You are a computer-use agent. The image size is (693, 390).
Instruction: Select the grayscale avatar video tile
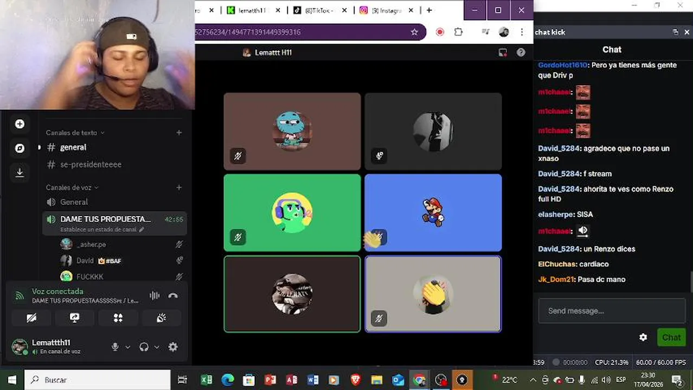coord(433,131)
